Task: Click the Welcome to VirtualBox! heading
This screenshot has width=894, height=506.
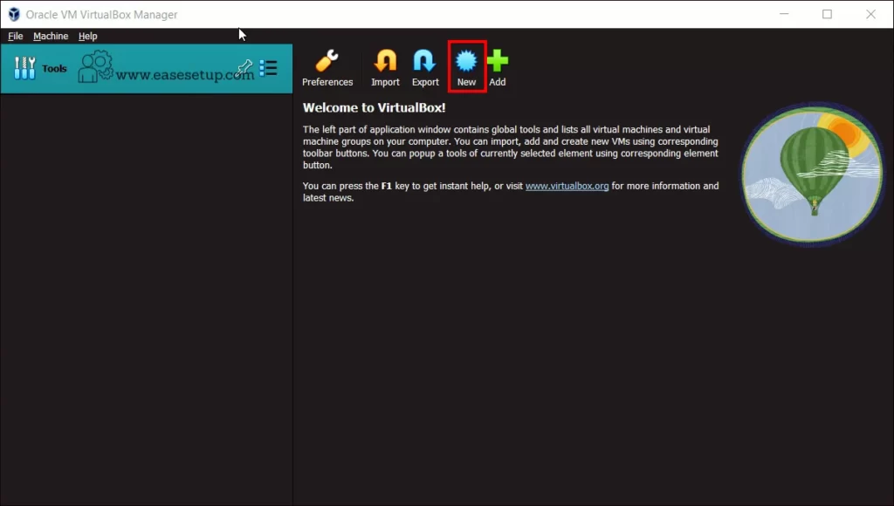Action: [x=374, y=107]
